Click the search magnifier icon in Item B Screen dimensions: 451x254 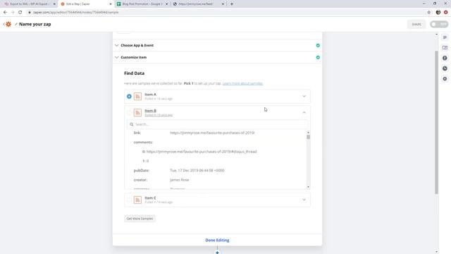[132, 124]
